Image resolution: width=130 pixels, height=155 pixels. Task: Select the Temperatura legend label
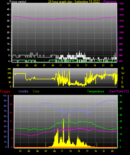95,91
